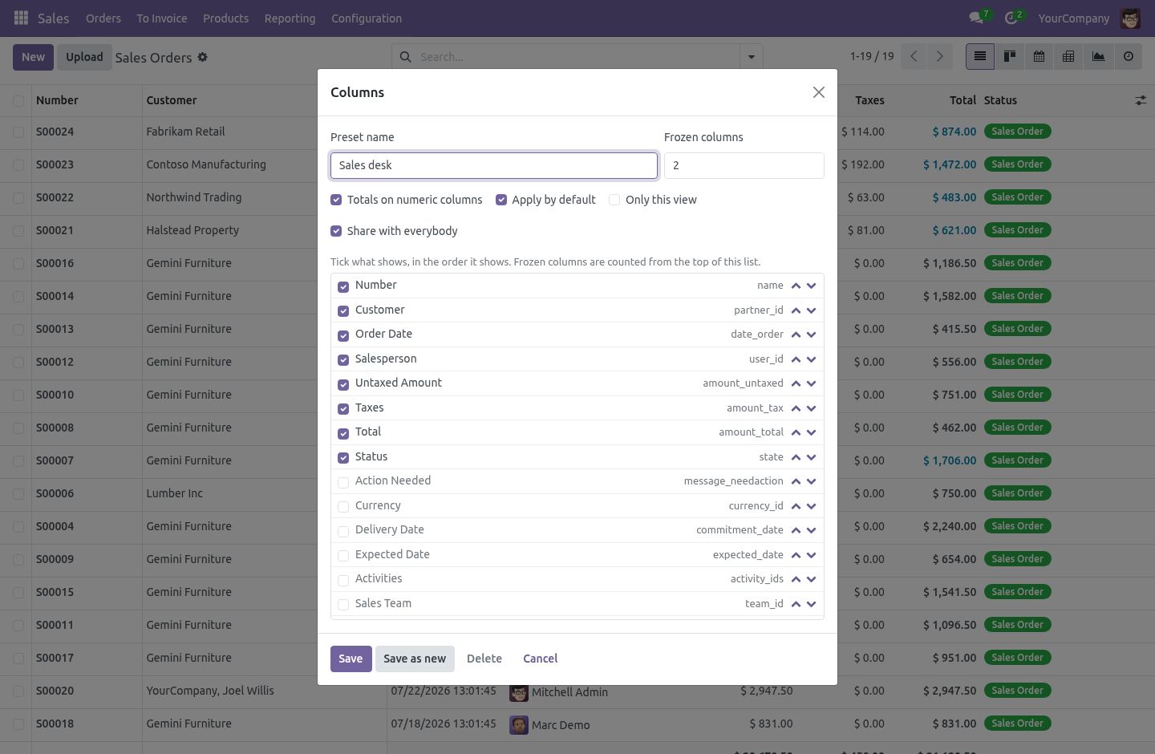Open the activities clock icon

pyautogui.click(x=1011, y=18)
